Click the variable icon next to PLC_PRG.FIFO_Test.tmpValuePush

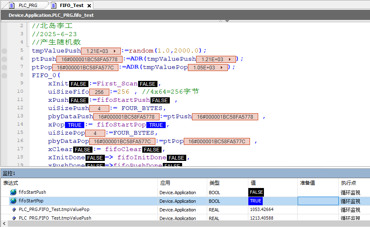click(x=14, y=218)
